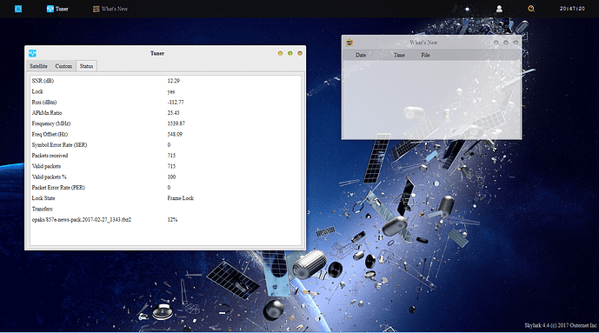Switch to the Satellite tab
The width and height of the screenshot is (599, 333).
pos(38,66)
